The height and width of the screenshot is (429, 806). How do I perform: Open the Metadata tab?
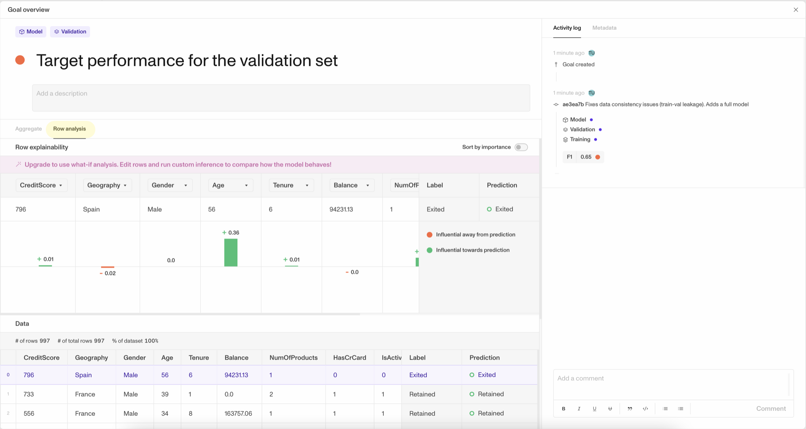(604, 28)
